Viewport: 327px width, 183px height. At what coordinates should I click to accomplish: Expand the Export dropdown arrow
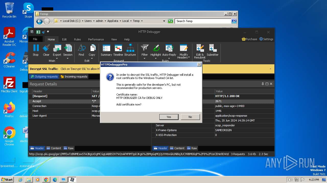57,58
